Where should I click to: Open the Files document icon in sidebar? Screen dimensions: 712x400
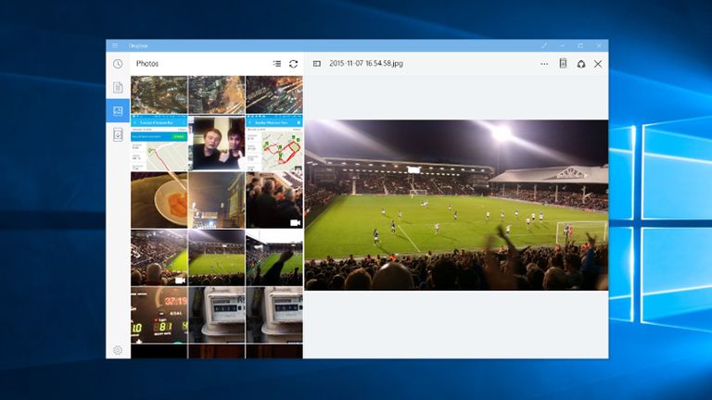[x=118, y=88]
